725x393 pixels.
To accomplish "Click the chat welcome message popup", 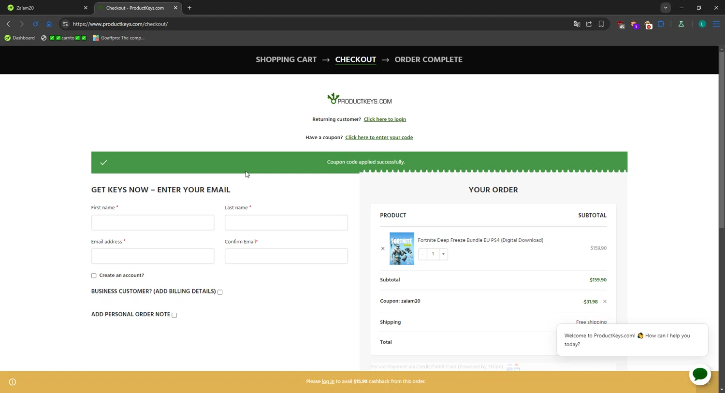I will 632,340.
